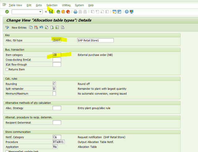This screenshot has height=152, width=198.
Task: Click the Procedure field RTAN01
Action: [x=58, y=142]
